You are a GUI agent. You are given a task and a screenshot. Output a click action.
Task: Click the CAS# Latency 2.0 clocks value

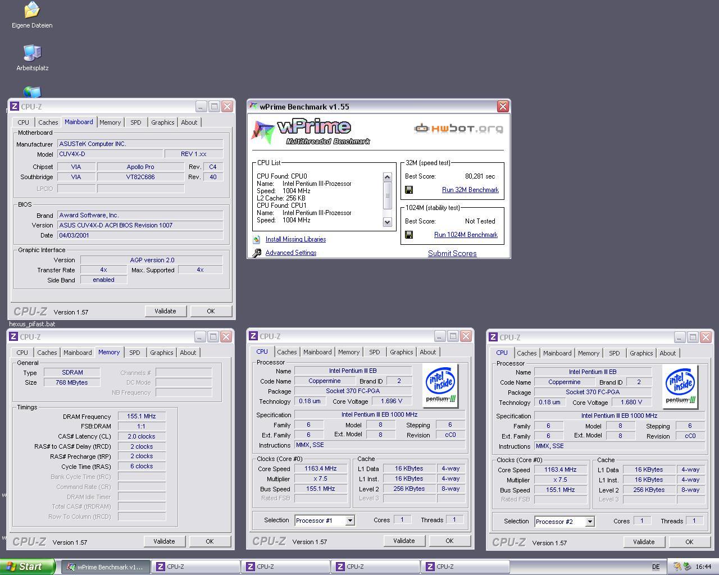coord(142,436)
